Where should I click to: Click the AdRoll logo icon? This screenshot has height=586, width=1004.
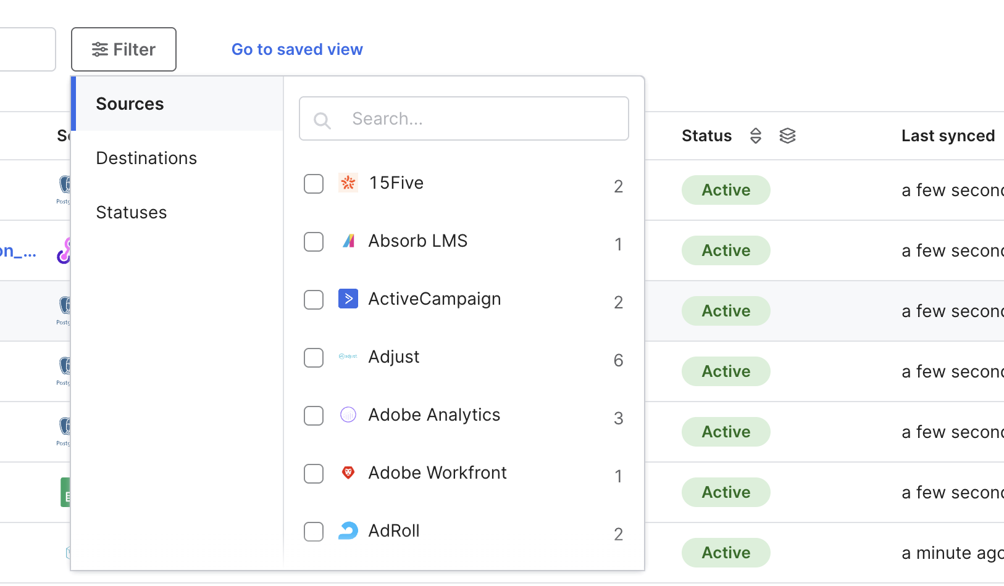348,530
